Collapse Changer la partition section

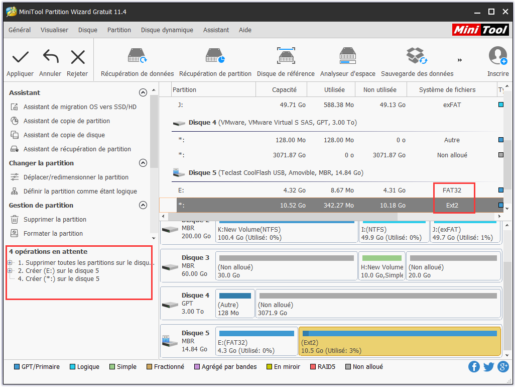[x=143, y=163]
